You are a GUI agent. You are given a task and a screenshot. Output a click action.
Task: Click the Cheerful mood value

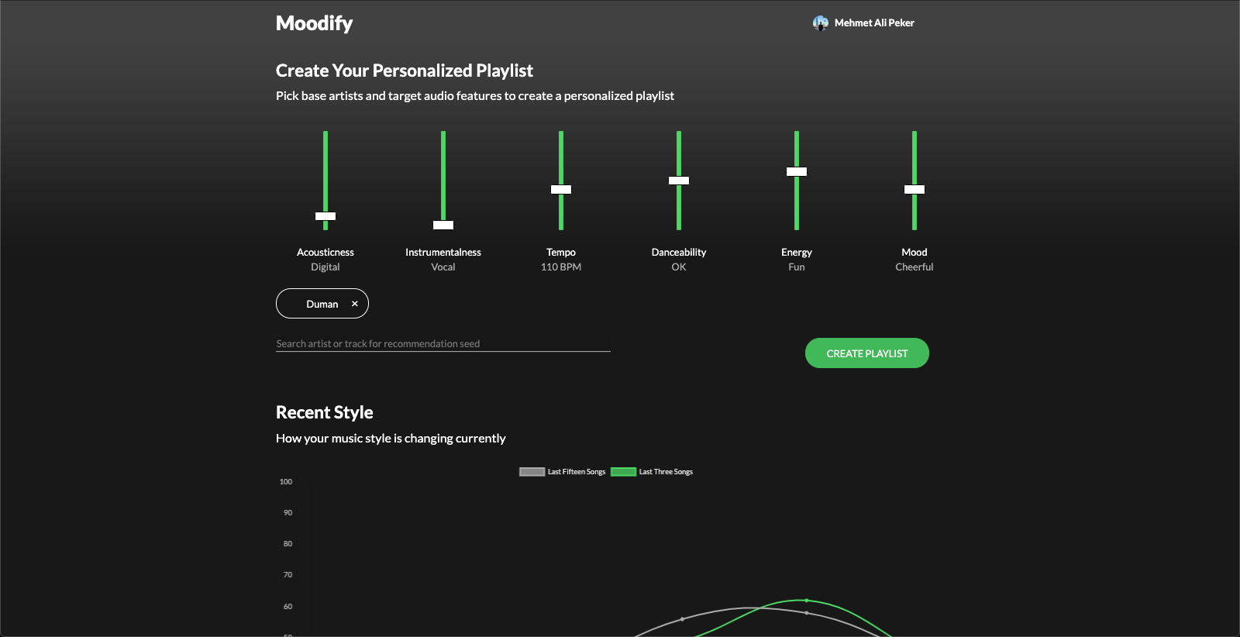(x=914, y=267)
